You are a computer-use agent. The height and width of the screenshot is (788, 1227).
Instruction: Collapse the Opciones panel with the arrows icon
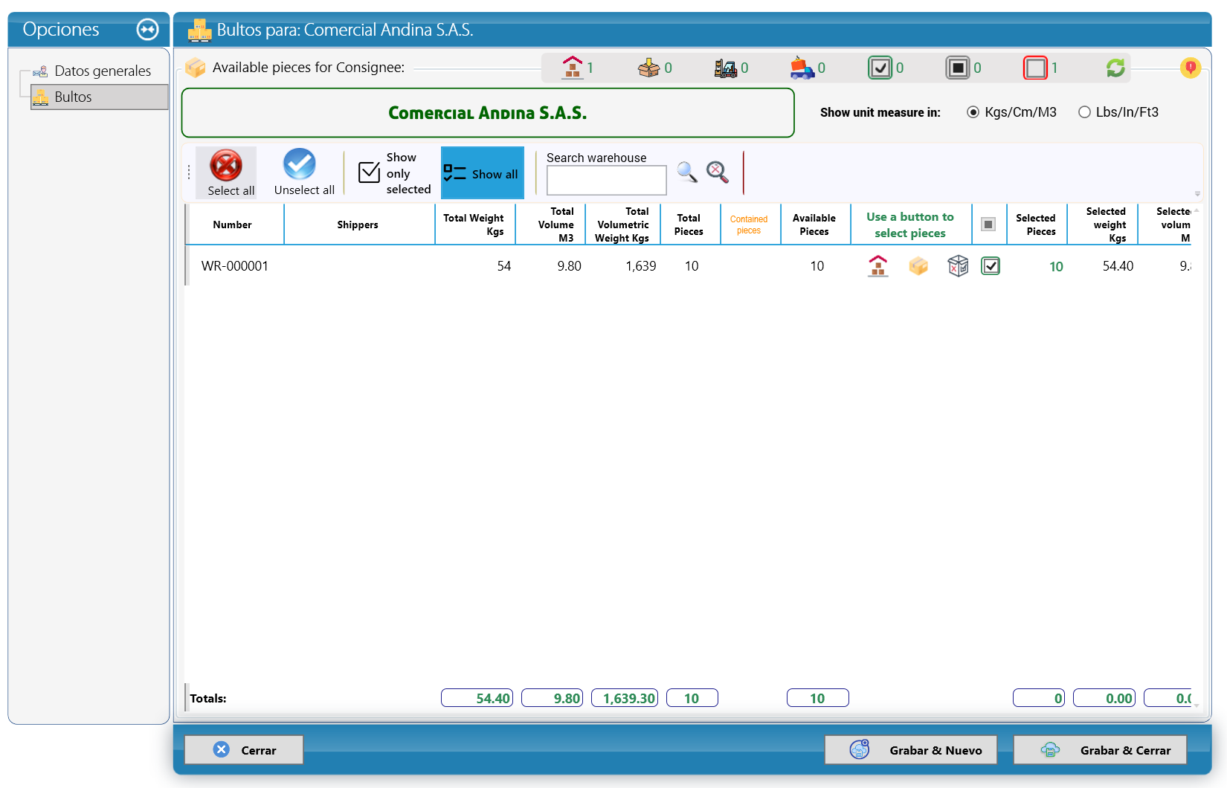click(148, 30)
